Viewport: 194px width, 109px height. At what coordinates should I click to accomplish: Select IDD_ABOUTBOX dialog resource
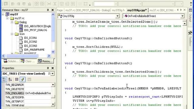[38, 26]
